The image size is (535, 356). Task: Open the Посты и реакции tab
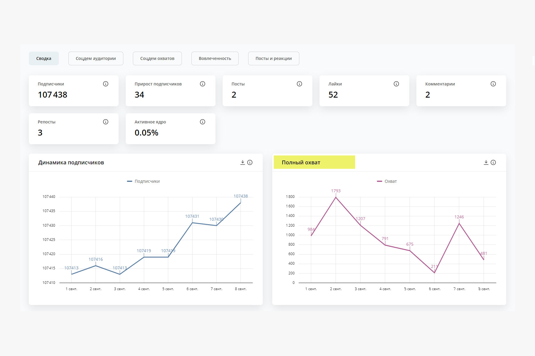pyautogui.click(x=273, y=58)
